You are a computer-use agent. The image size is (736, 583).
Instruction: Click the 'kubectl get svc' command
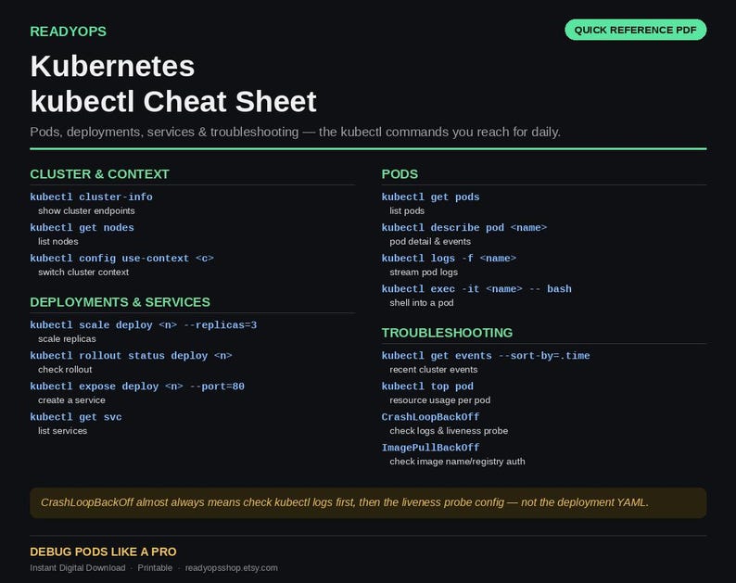click(76, 417)
